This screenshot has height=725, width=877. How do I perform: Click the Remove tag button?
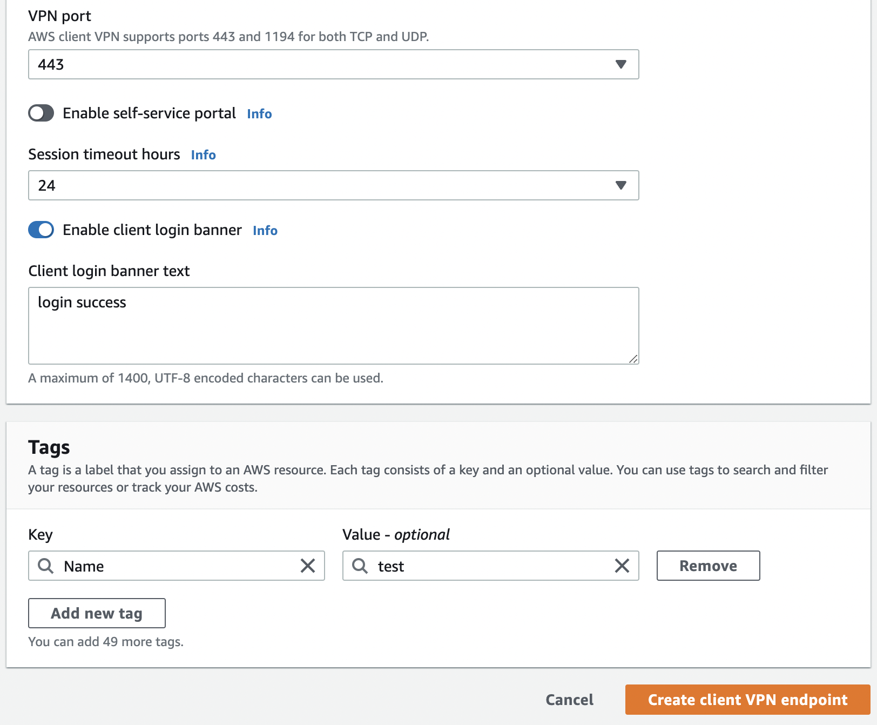pos(708,566)
